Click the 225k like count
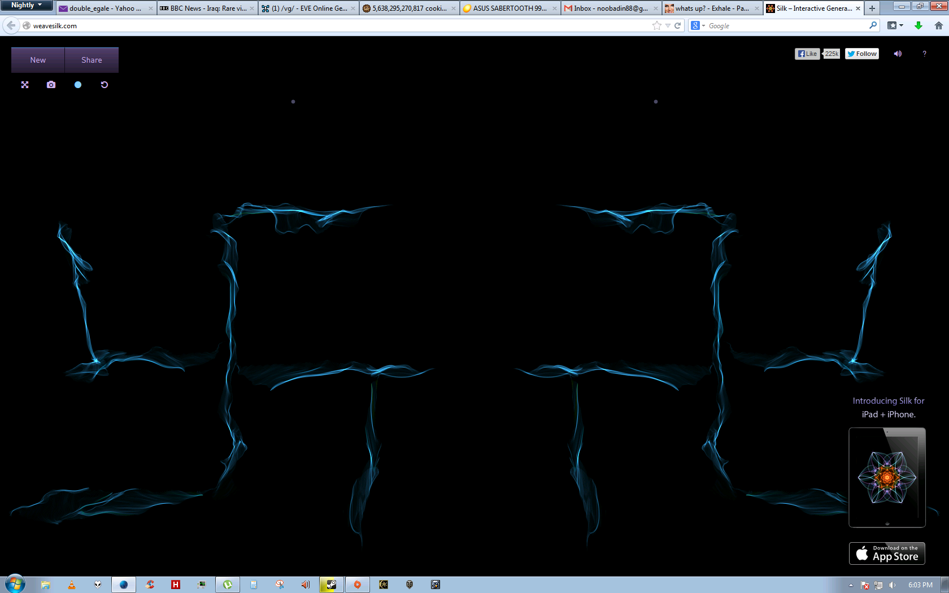Image resolution: width=949 pixels, height=593 pixels. click(x=832, y=54)
